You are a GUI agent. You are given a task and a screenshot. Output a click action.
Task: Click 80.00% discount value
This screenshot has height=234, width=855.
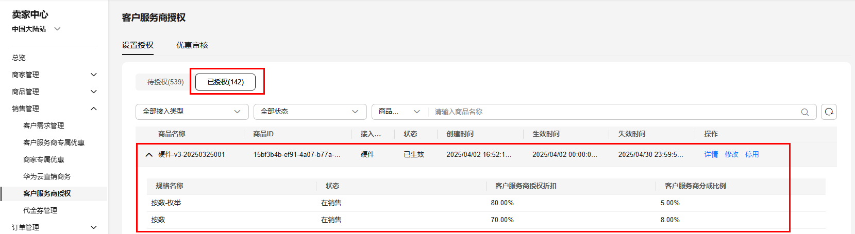tap(502, 203)
